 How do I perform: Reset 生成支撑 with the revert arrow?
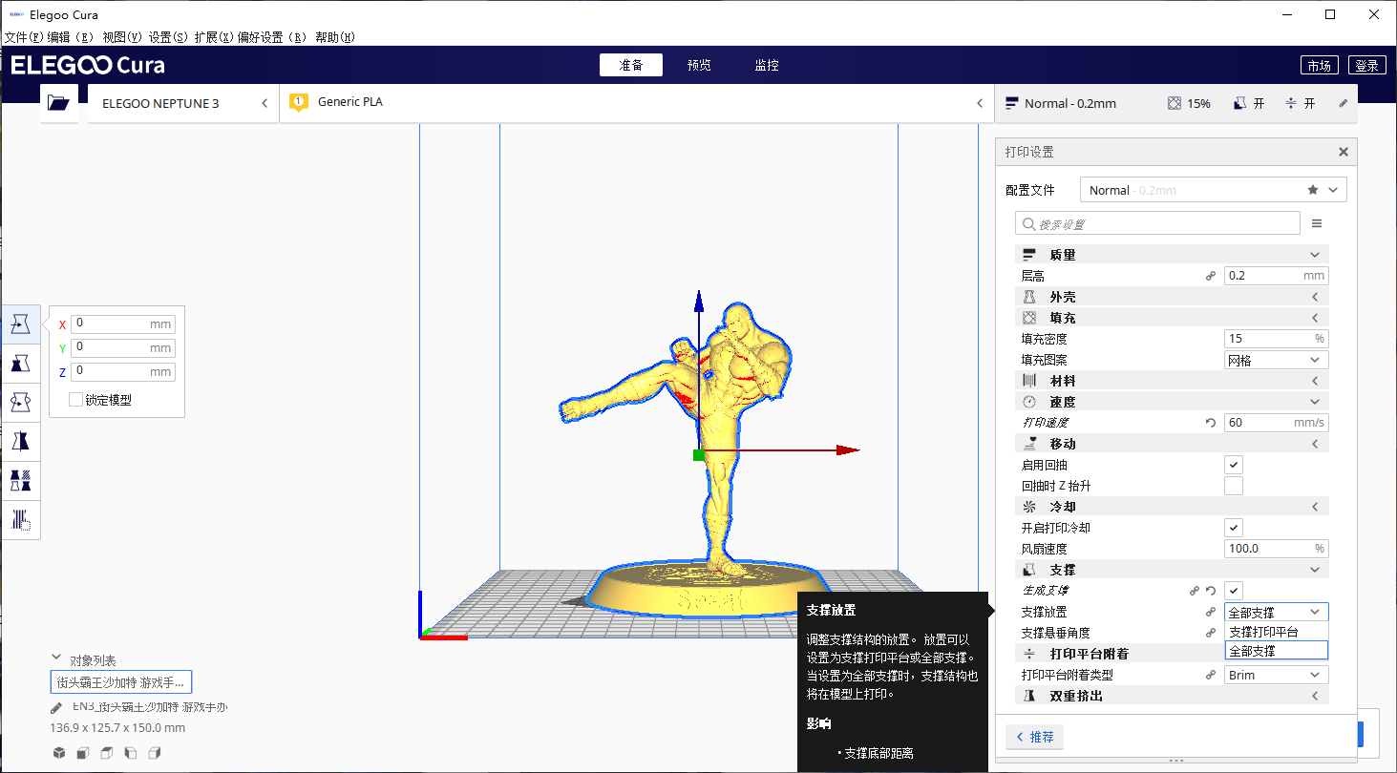[1211, 591]
